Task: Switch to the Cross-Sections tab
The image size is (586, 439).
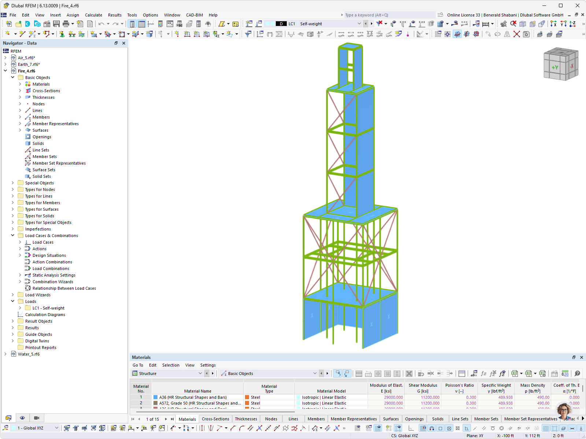Action: [x=215, y=419]
